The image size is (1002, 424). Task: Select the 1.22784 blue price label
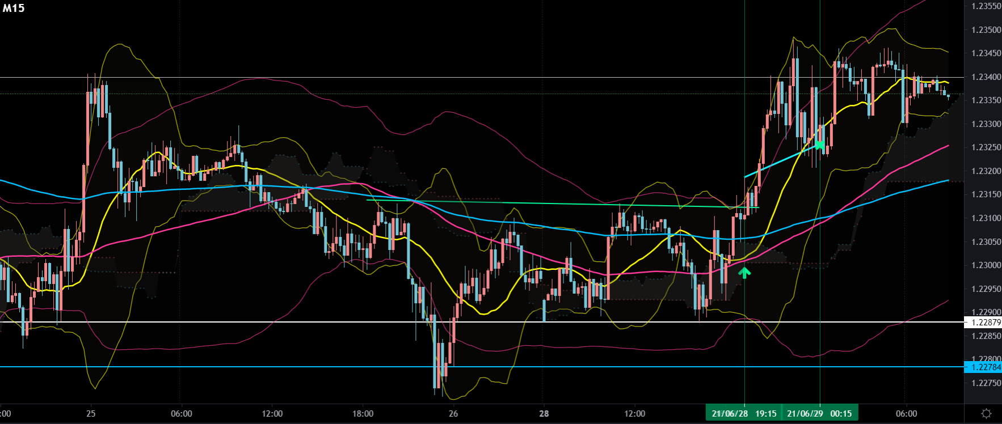pos(983,367)
